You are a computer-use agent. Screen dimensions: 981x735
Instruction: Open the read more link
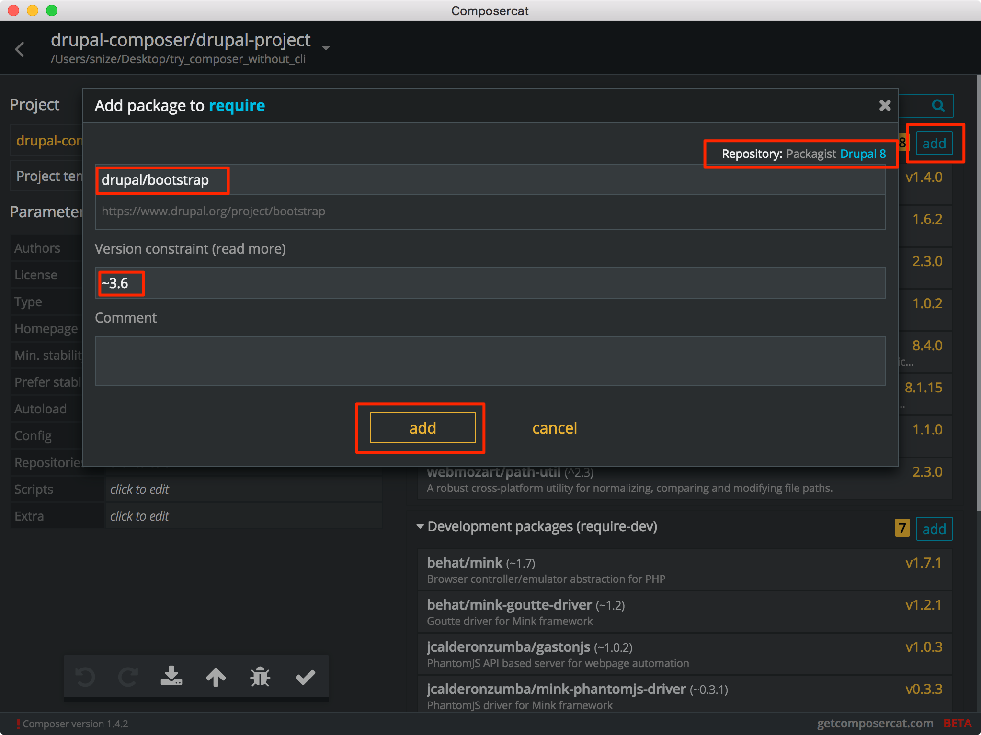(249, 249)
